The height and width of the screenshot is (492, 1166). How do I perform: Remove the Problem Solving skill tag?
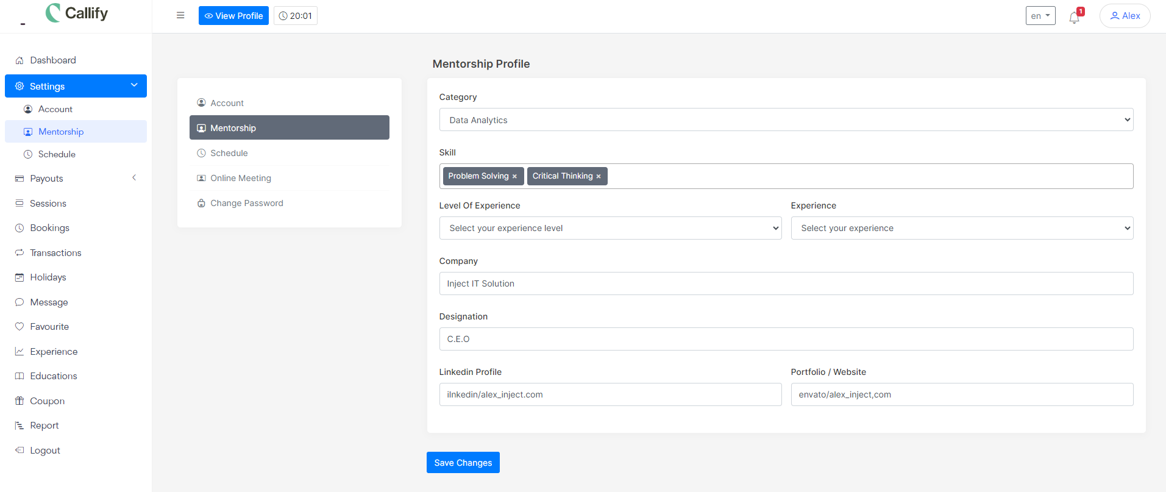pos(514,176)
